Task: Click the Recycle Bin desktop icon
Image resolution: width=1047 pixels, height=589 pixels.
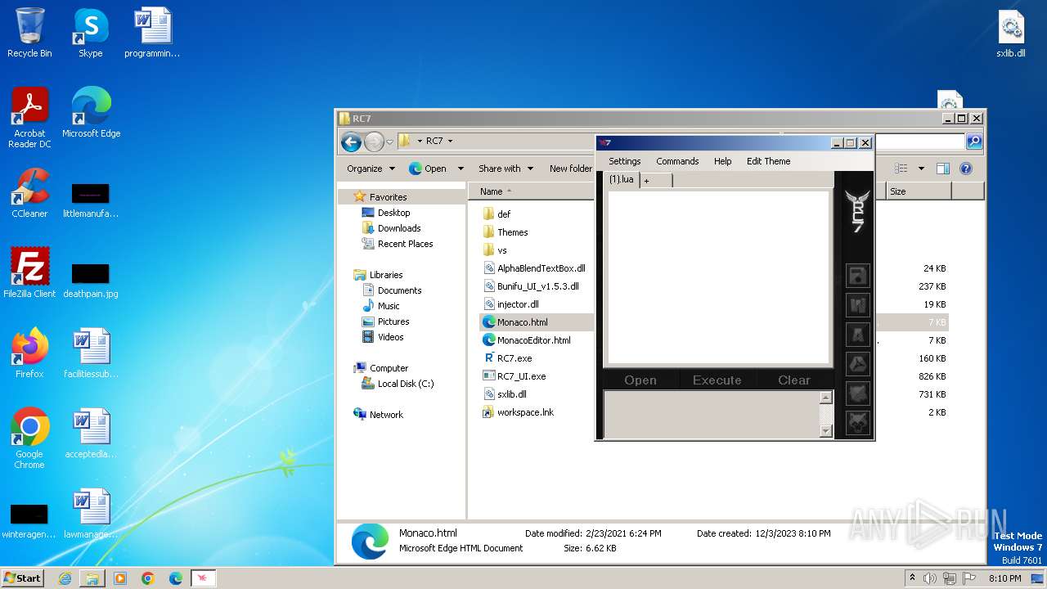Action: click(29, 33)
